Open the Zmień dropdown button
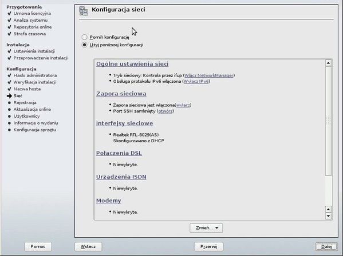 click(206, 228)
